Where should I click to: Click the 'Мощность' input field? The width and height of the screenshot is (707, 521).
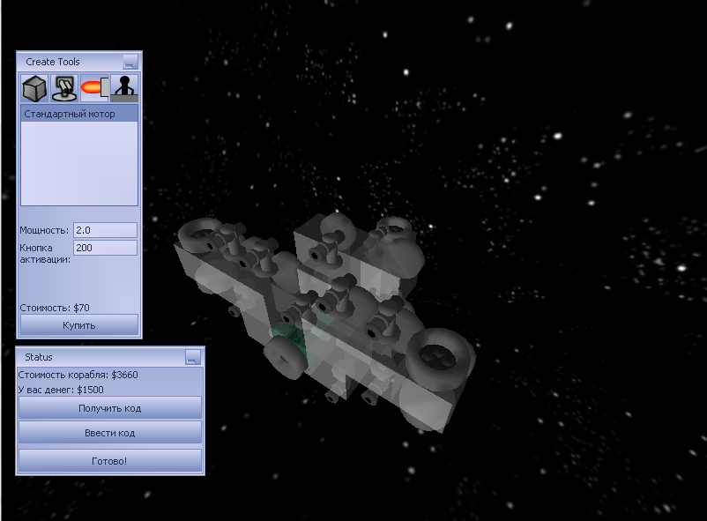[x=105, y=230]
